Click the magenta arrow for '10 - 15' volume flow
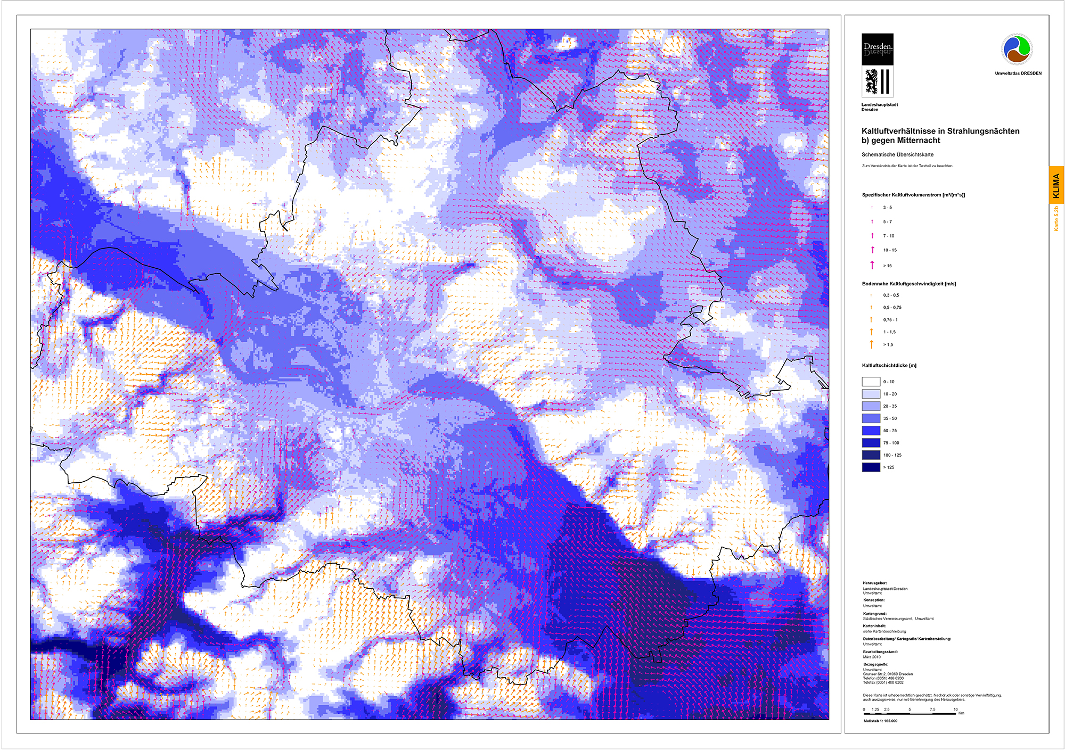Image resolution: width=1065 pixels, height=750 pixels. (x=872, y=250)
